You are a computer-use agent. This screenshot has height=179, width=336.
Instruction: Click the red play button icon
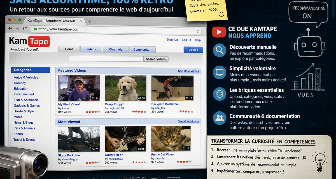click(219, 32)
